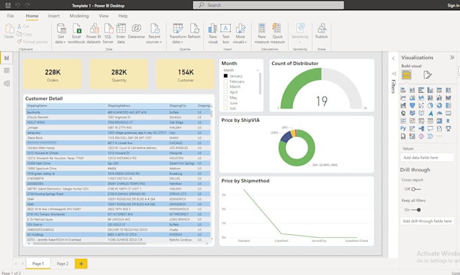Expand the Filters pane arrow
Screen dimensions: 460x275
394,58
